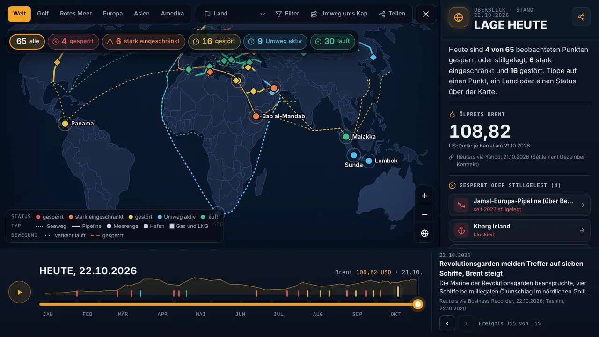Click the pipeline icon for Jamal-Europa
This screenshot has width=599, height=337.
(x=461, y=205)
